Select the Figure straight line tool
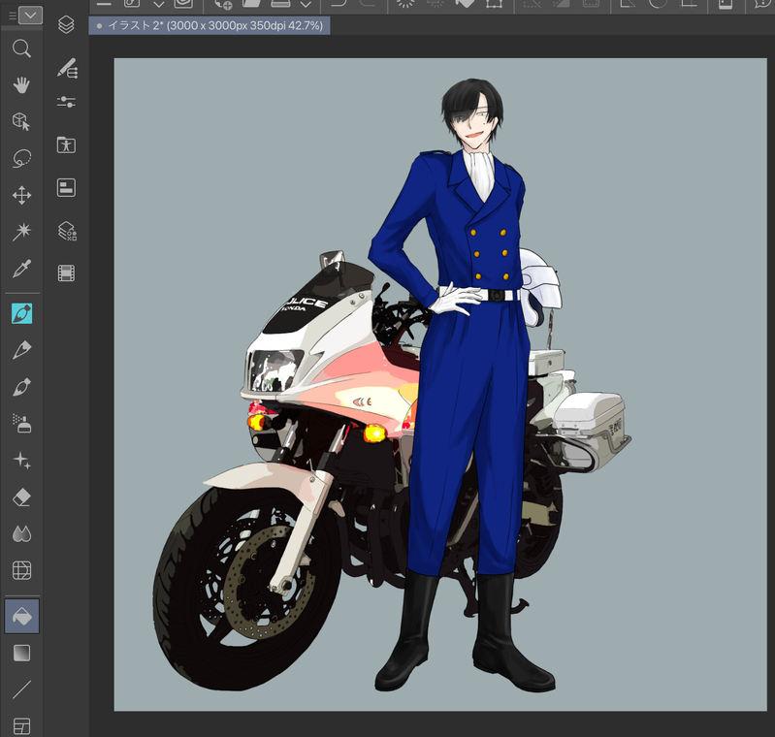 click(x=21, y=689)
